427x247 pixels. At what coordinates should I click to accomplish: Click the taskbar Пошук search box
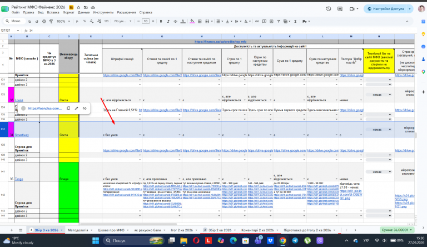[x=133, y=240]
